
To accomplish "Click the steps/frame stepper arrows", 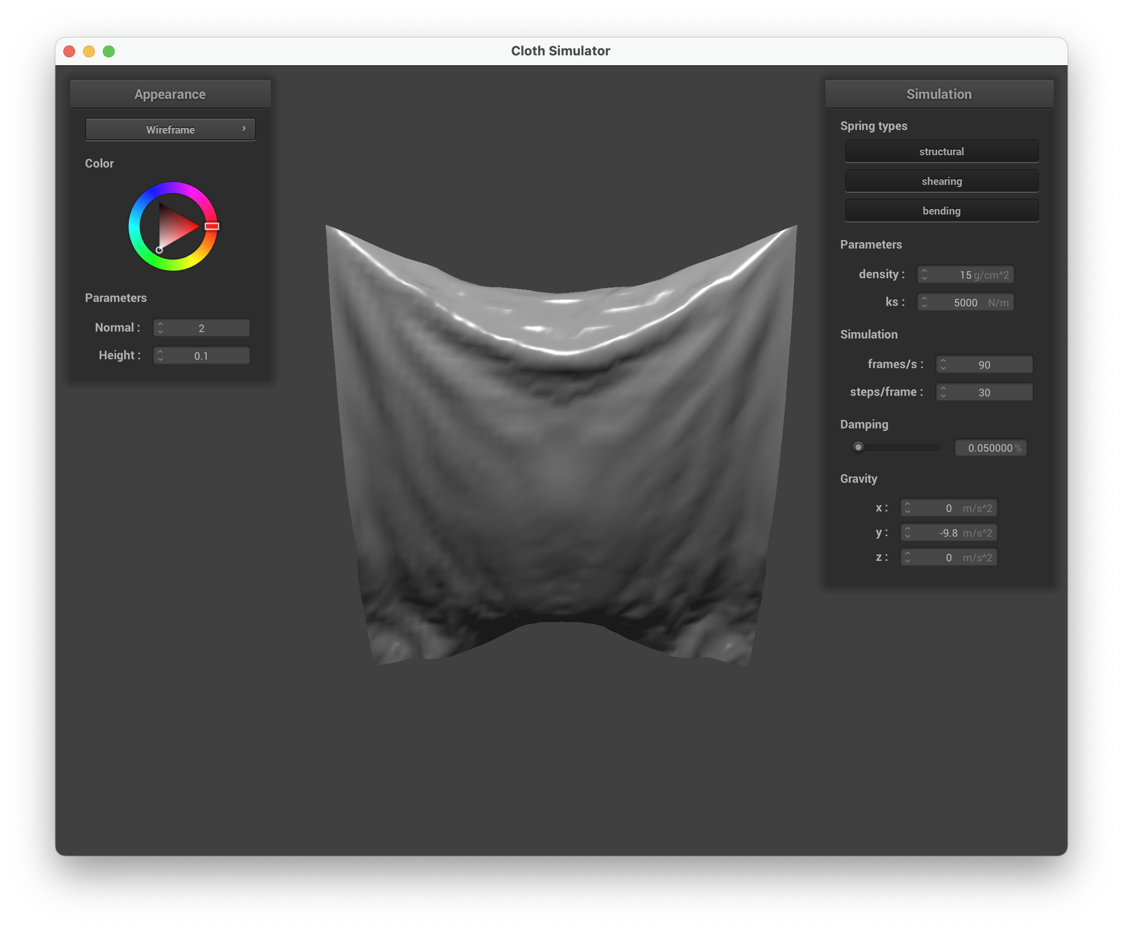I will click(x=943, y=392).
